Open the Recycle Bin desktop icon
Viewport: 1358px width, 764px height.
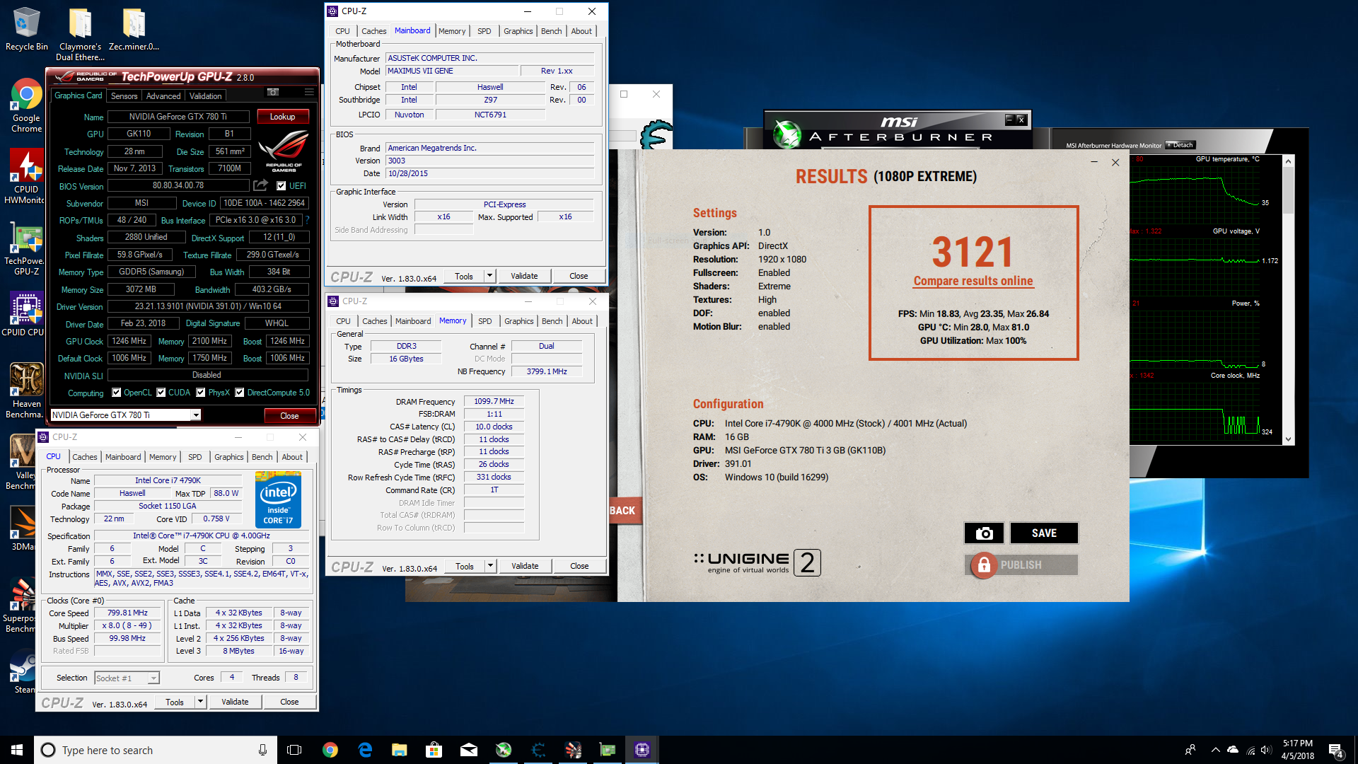27,29
